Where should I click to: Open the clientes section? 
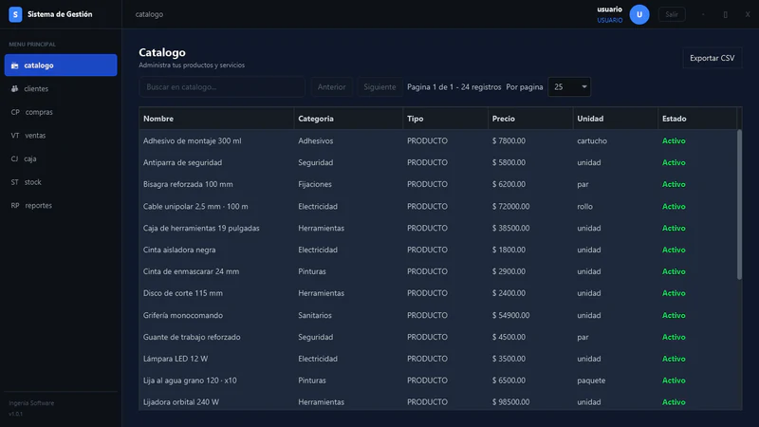click(61, 88)
